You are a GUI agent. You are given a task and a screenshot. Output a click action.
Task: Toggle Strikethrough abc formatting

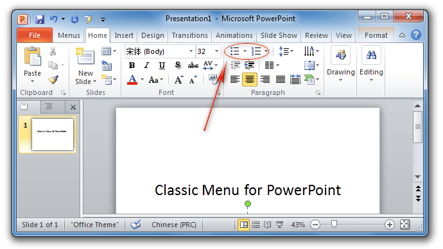click(x=193, y=65)
